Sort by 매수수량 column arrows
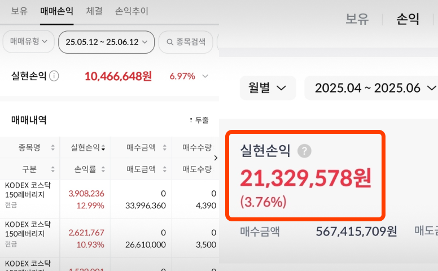 [216, 147]
